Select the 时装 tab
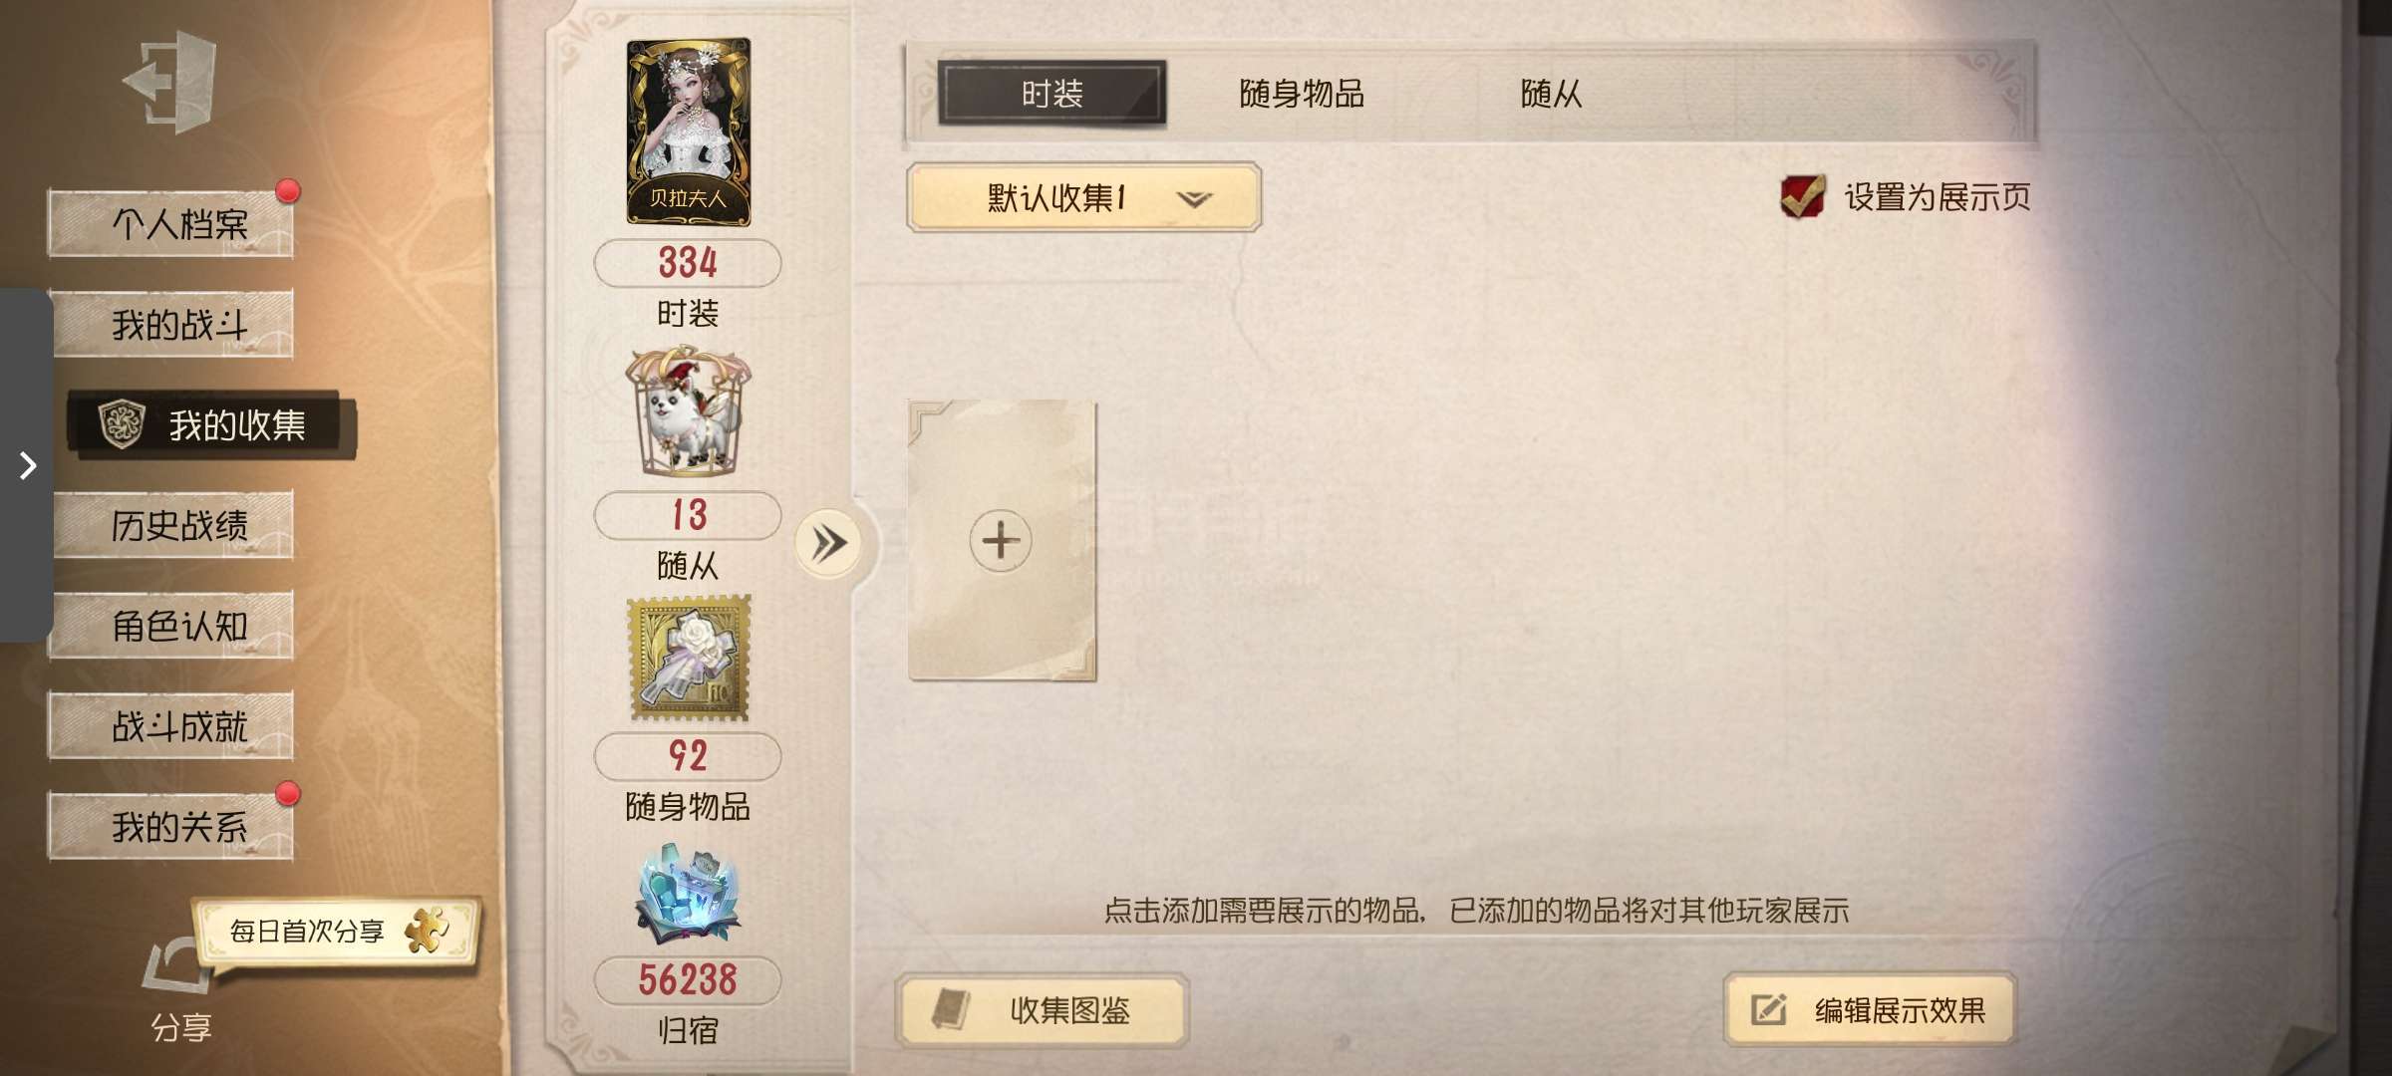Image resolution: width=2392 pixels, height=1076 pixels. click(1051, 94)
